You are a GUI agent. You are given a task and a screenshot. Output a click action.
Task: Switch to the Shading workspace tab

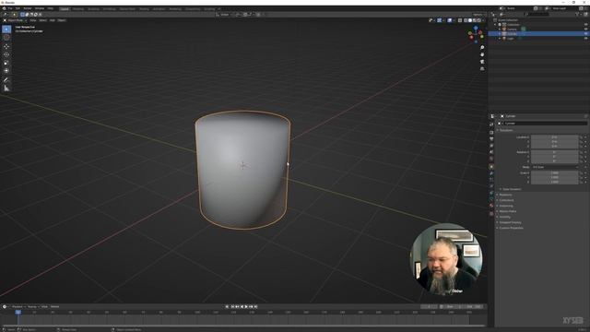(x=144, y=8)
